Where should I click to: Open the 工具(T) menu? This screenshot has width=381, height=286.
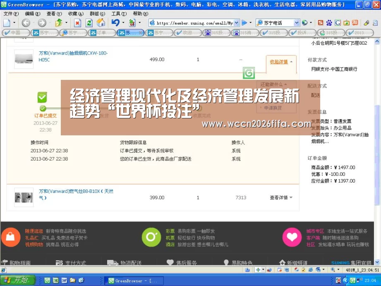119,14
